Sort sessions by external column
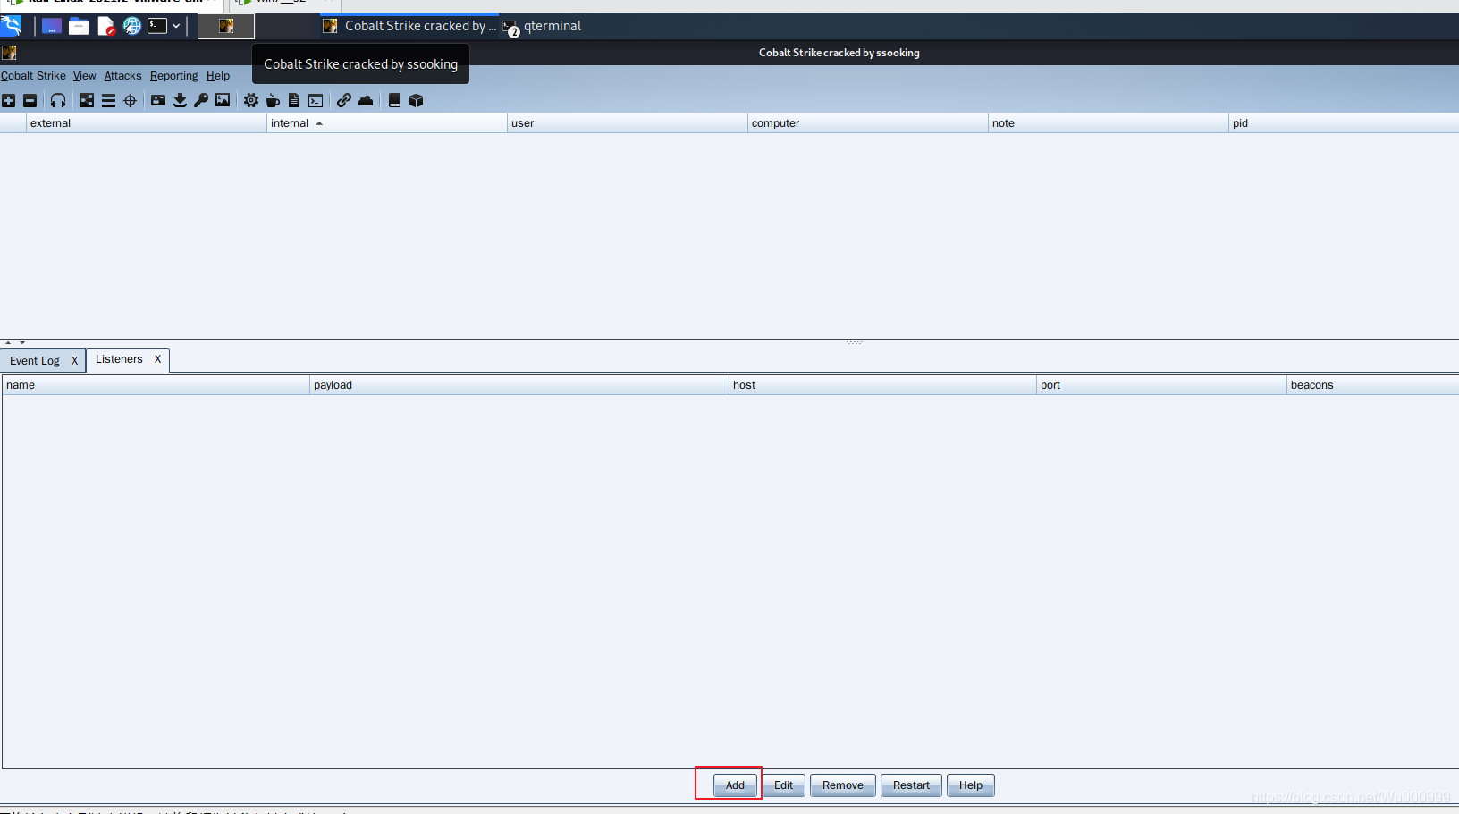Screen dimensions: 1459x814 (146, 123)
